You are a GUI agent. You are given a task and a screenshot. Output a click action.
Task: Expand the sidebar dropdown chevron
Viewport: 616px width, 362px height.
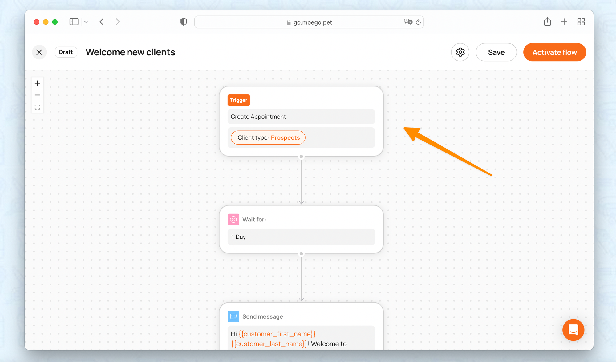[86, 22]
